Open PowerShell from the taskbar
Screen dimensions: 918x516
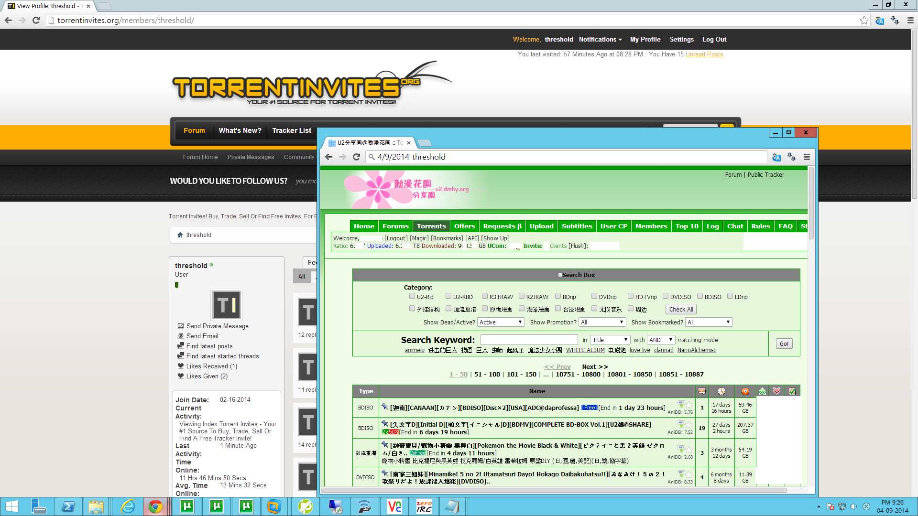point(68,506)
